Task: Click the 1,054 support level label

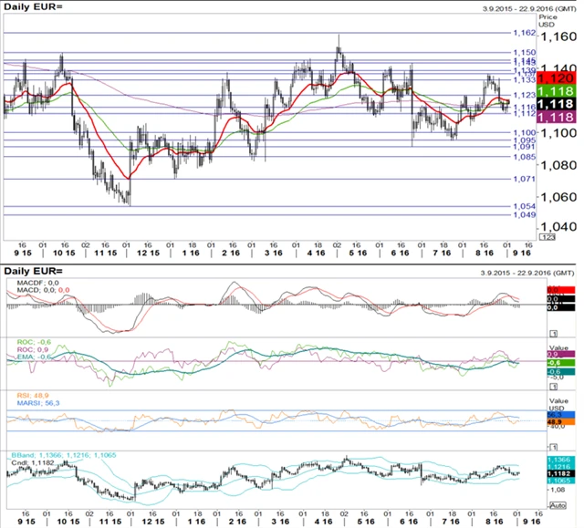Action: 524,207
